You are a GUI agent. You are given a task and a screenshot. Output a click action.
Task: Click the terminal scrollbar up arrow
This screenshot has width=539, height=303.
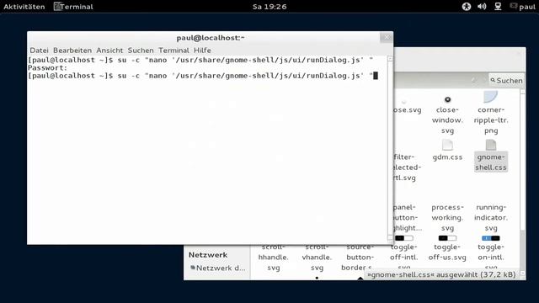390,59
